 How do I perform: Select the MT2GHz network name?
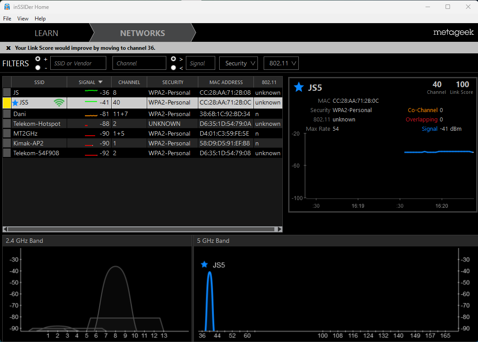tap(25, 133)
